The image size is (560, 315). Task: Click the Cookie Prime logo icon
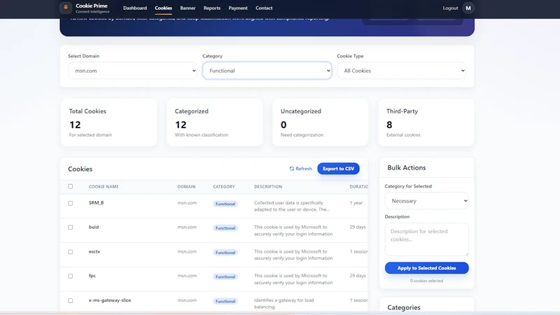tap(66, 8)
